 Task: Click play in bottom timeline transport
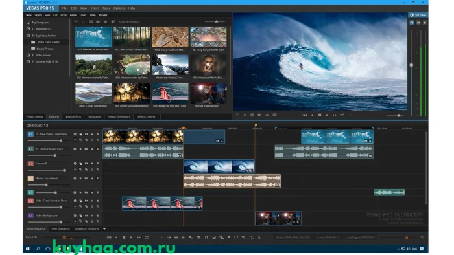coord(131,238)
